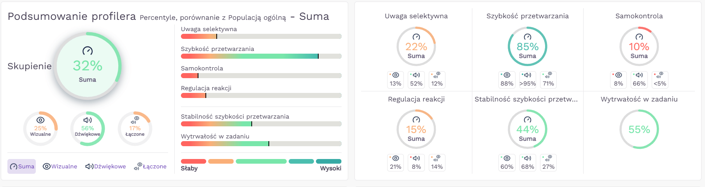
Task: Switch to the Wizualne tab
Action: (60, 166)
